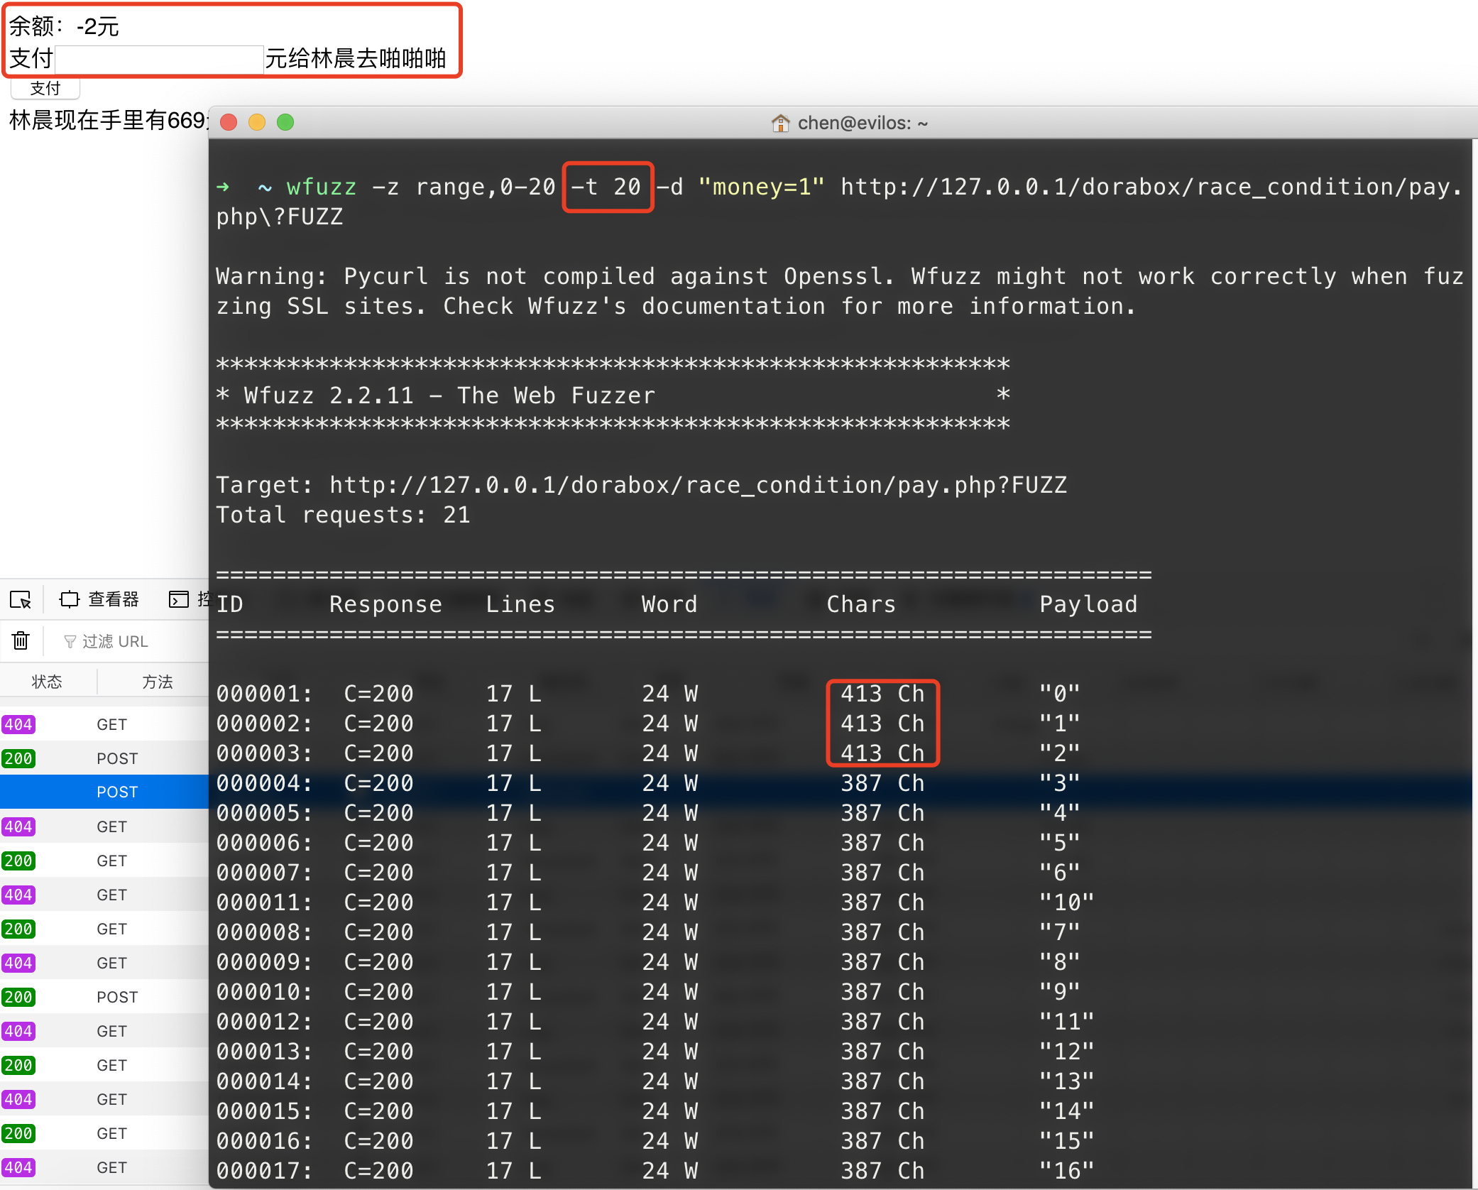Click the last 404 status badge
The image size is (1478, 1190).
[18, 1167]
